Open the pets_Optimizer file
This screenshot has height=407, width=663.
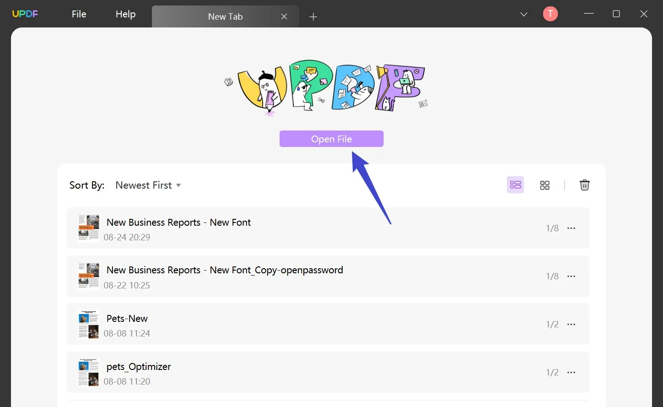pyautogui.click(x=328, y=372)
